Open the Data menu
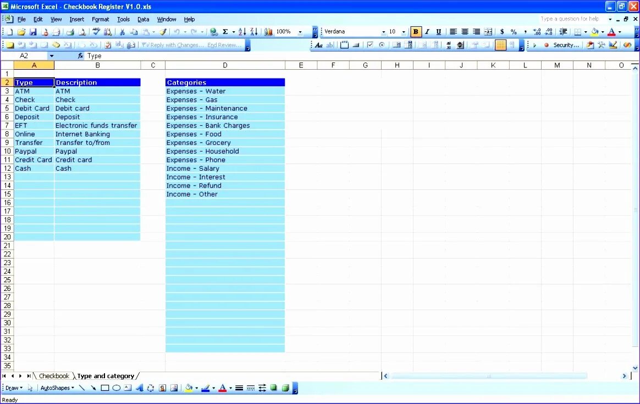 (144, 19)
